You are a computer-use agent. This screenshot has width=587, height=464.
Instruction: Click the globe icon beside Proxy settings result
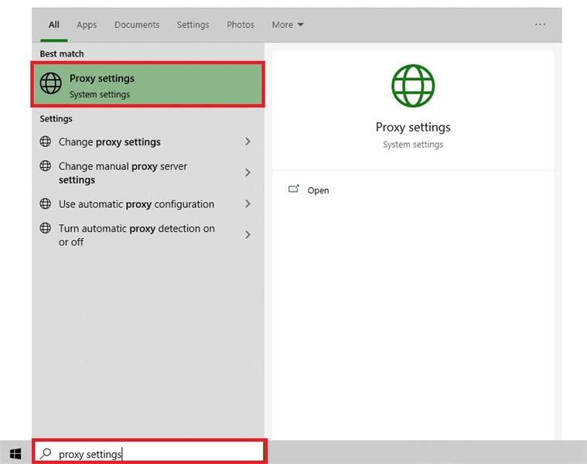pyautogui.click(x=51, y=84)
